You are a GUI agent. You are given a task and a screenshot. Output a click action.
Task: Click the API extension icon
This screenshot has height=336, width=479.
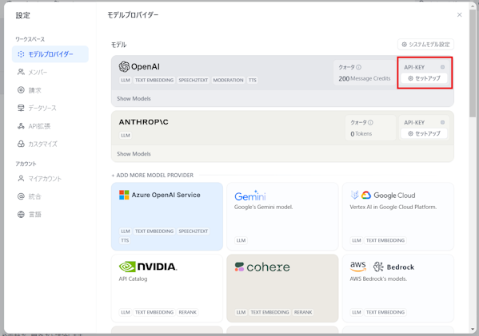(x=21, y=126)
